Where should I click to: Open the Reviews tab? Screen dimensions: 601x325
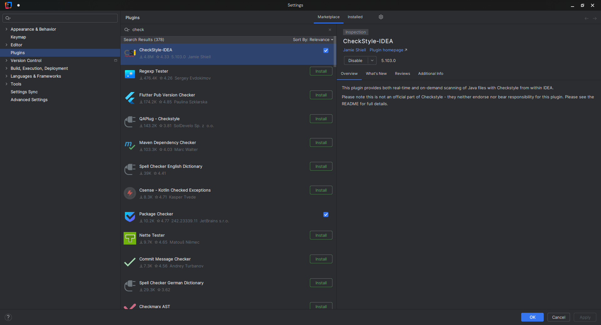pos(403,74)
